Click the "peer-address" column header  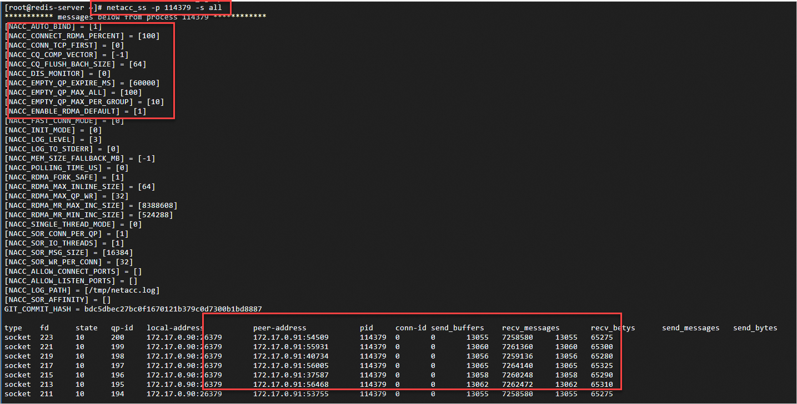pyautogui.click(x=280, y=328)
